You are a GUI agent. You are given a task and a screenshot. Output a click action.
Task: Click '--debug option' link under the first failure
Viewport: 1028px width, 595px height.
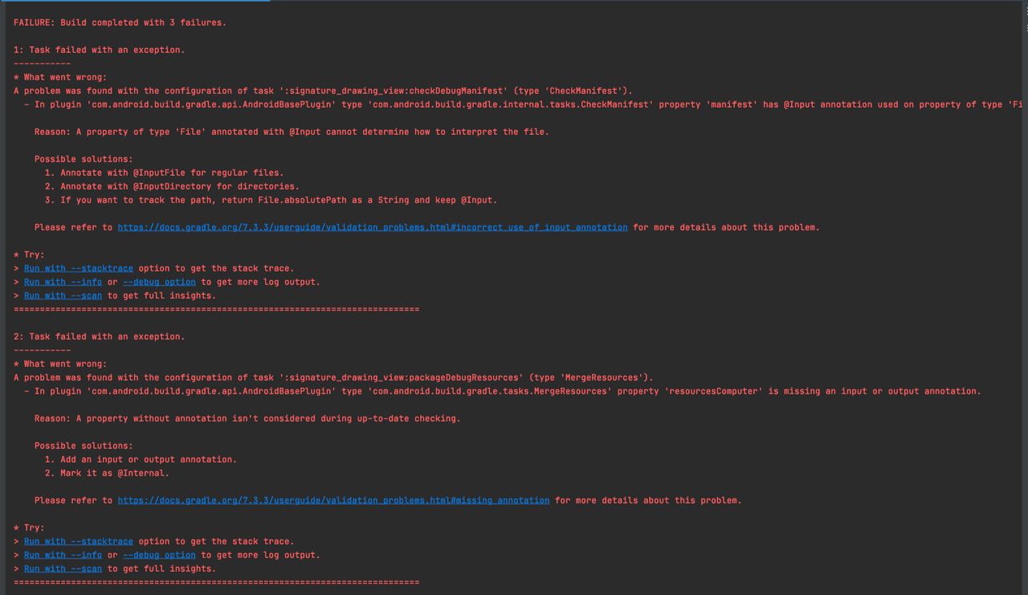(159, 282)
